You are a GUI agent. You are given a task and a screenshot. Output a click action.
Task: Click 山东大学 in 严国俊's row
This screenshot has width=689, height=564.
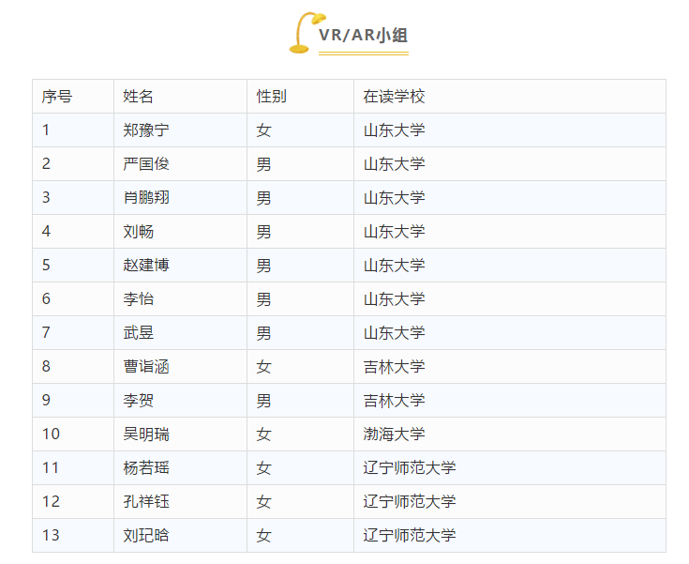394,164
